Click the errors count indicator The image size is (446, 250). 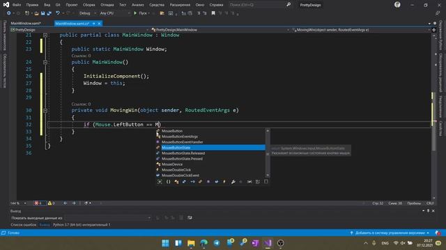[39, 203]
